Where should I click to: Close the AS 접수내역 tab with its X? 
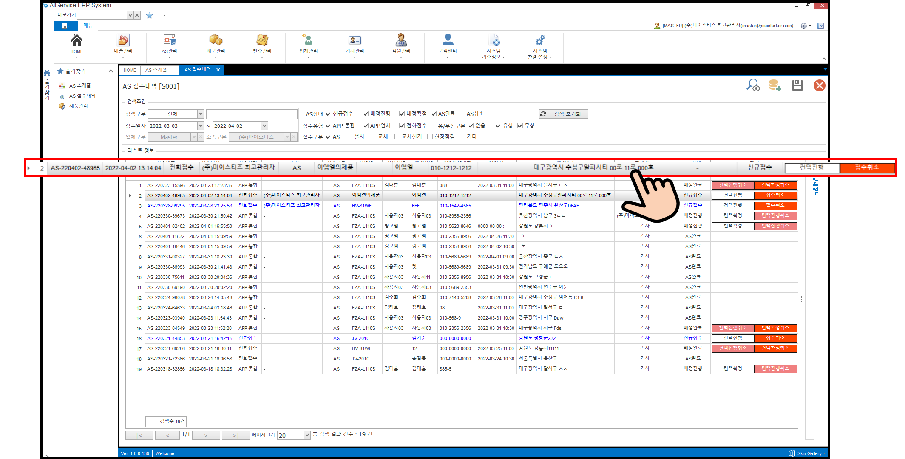(x=218, y=70)
